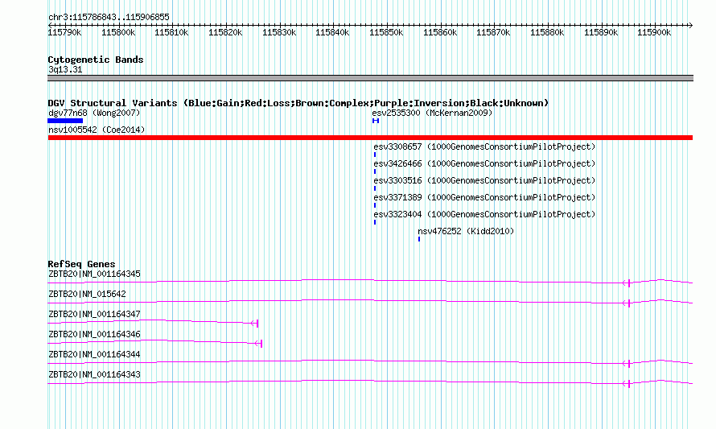Click the NM_001164343 exon arrow glyph

(x=627, y=384)
